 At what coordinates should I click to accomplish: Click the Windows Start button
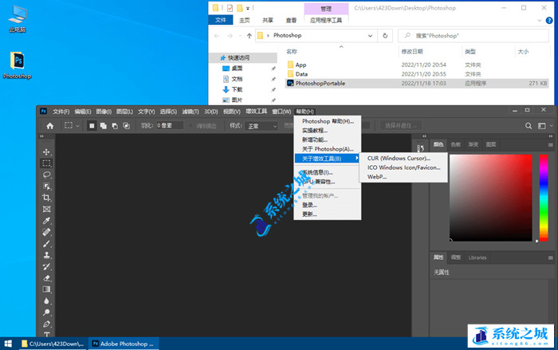(8, 344)
